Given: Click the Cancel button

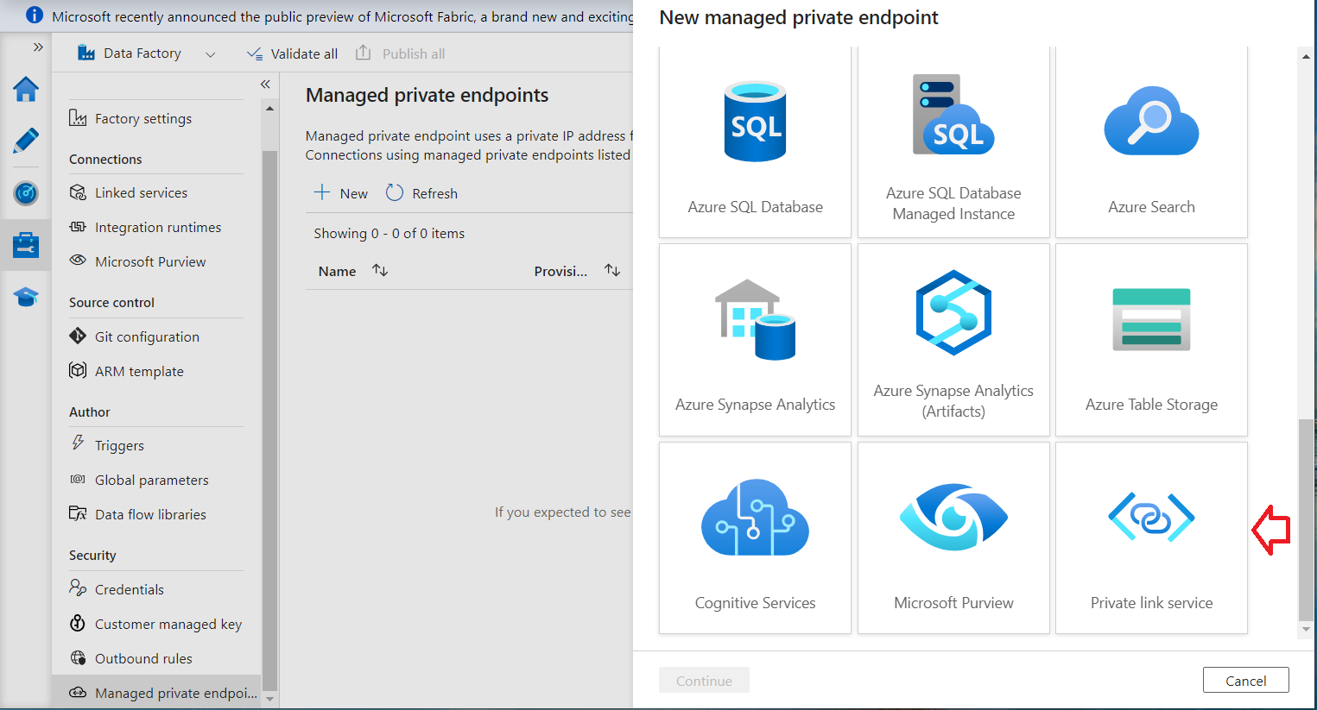Looking at the screenshot, I should click(1245, 681).
